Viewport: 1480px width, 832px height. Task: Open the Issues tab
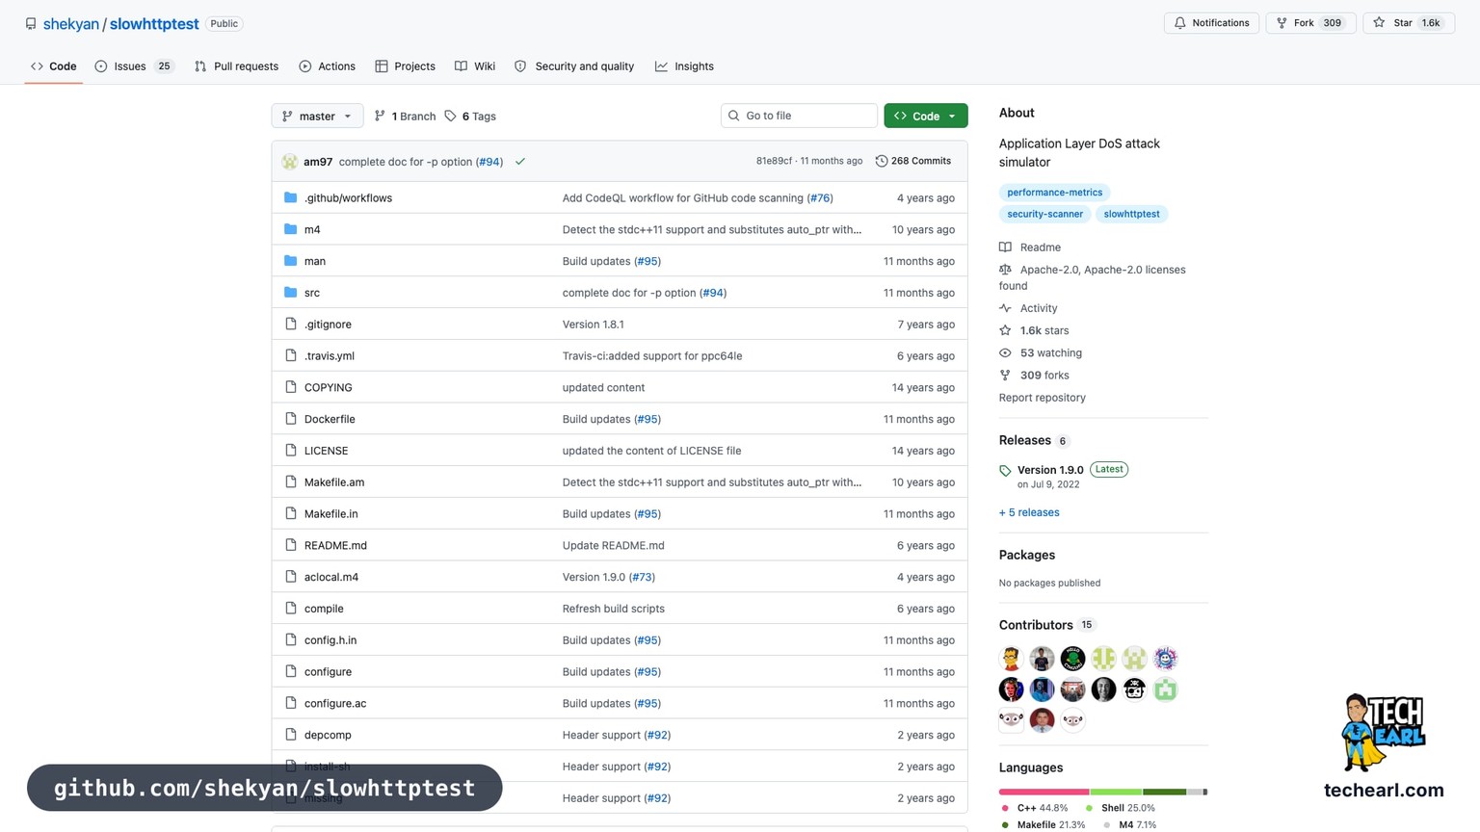click(x=134, y=66)
